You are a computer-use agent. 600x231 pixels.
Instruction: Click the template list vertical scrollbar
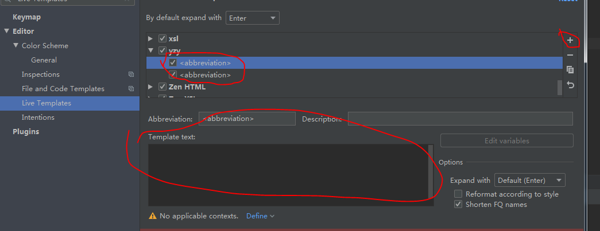[560, 88]
